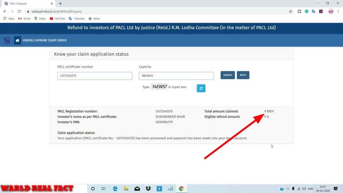
Task: Click the Chrome icon on taskbar
Action: pyautogui.click(x=181, y=189)
